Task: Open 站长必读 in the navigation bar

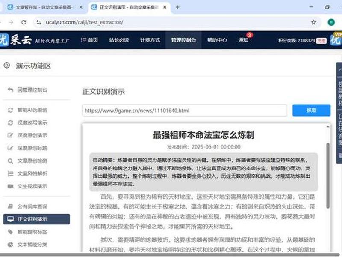Action: tap(119, 40)
